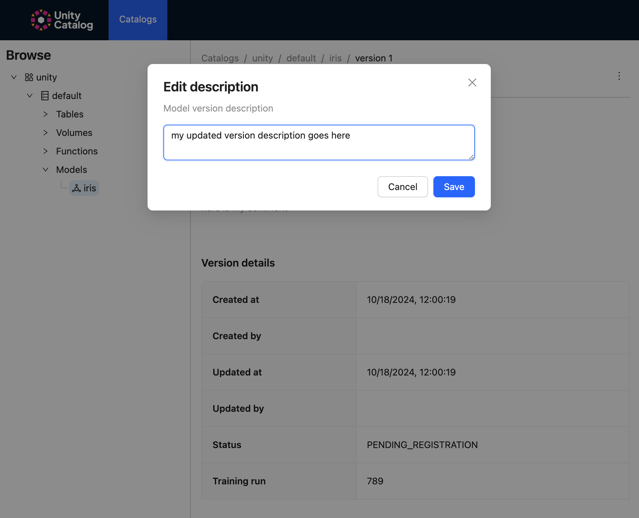Image resolution: width=639 pixels, height=518 pixels.
Task: Click the Unity Catalog logo icon
Action: point(40,19)
